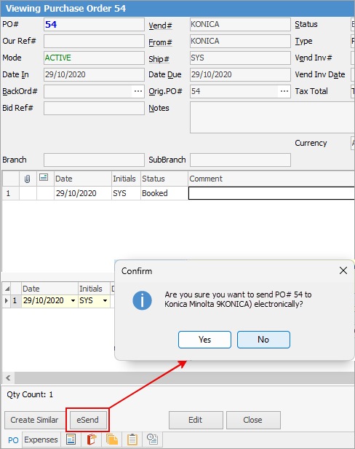Click the blue info icon in Confirm dialog
The height and width of the screenshot is (449, 355).
[x=142, y=300]
